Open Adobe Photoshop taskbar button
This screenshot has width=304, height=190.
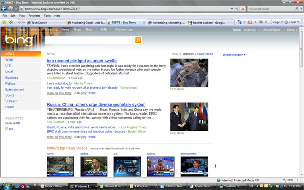(x=202, y=186)
